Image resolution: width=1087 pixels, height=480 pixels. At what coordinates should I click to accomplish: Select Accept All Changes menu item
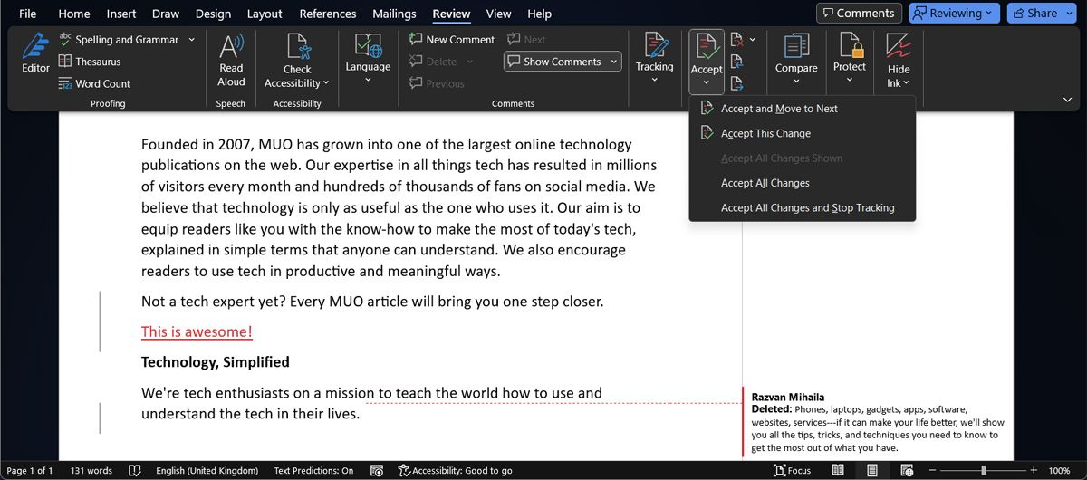coord(765,183)
